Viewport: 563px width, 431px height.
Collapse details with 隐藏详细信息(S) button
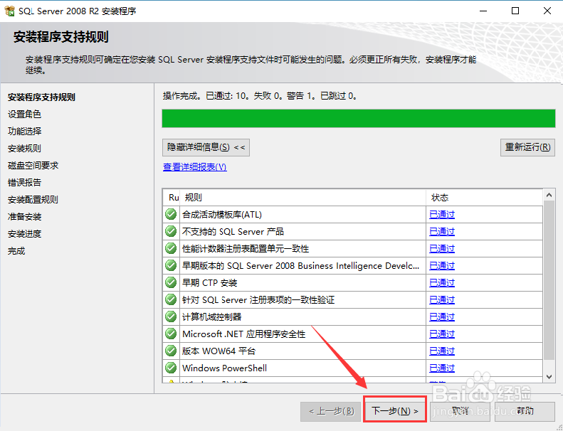(206, 147)
